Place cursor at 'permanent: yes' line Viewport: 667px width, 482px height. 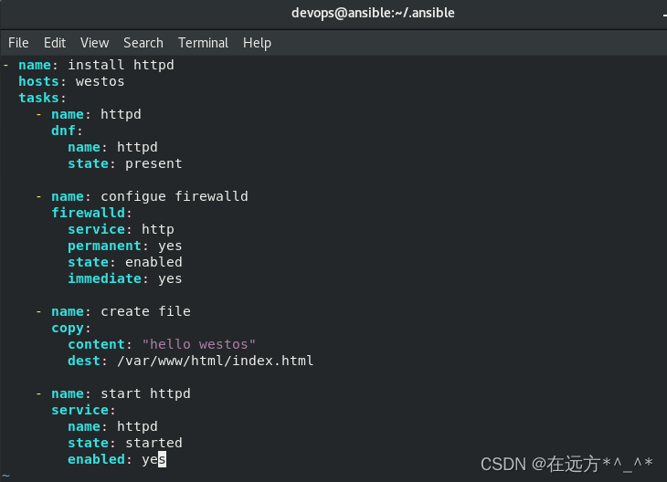[125, 246]
